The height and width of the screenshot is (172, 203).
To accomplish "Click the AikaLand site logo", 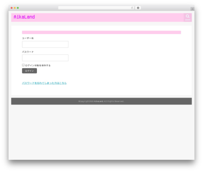I will point(24,17).
